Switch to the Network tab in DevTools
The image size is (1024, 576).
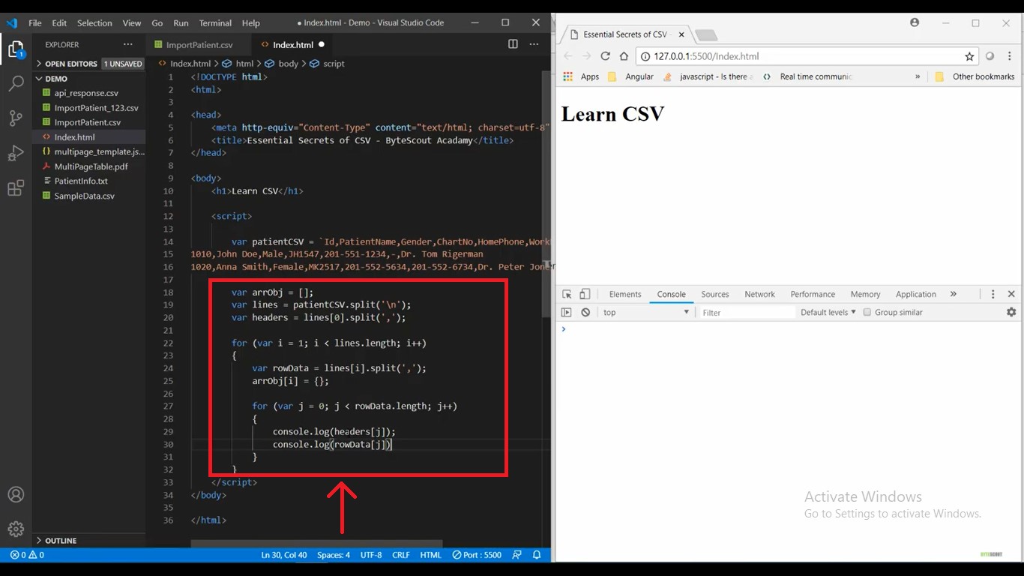coord(759,294)
